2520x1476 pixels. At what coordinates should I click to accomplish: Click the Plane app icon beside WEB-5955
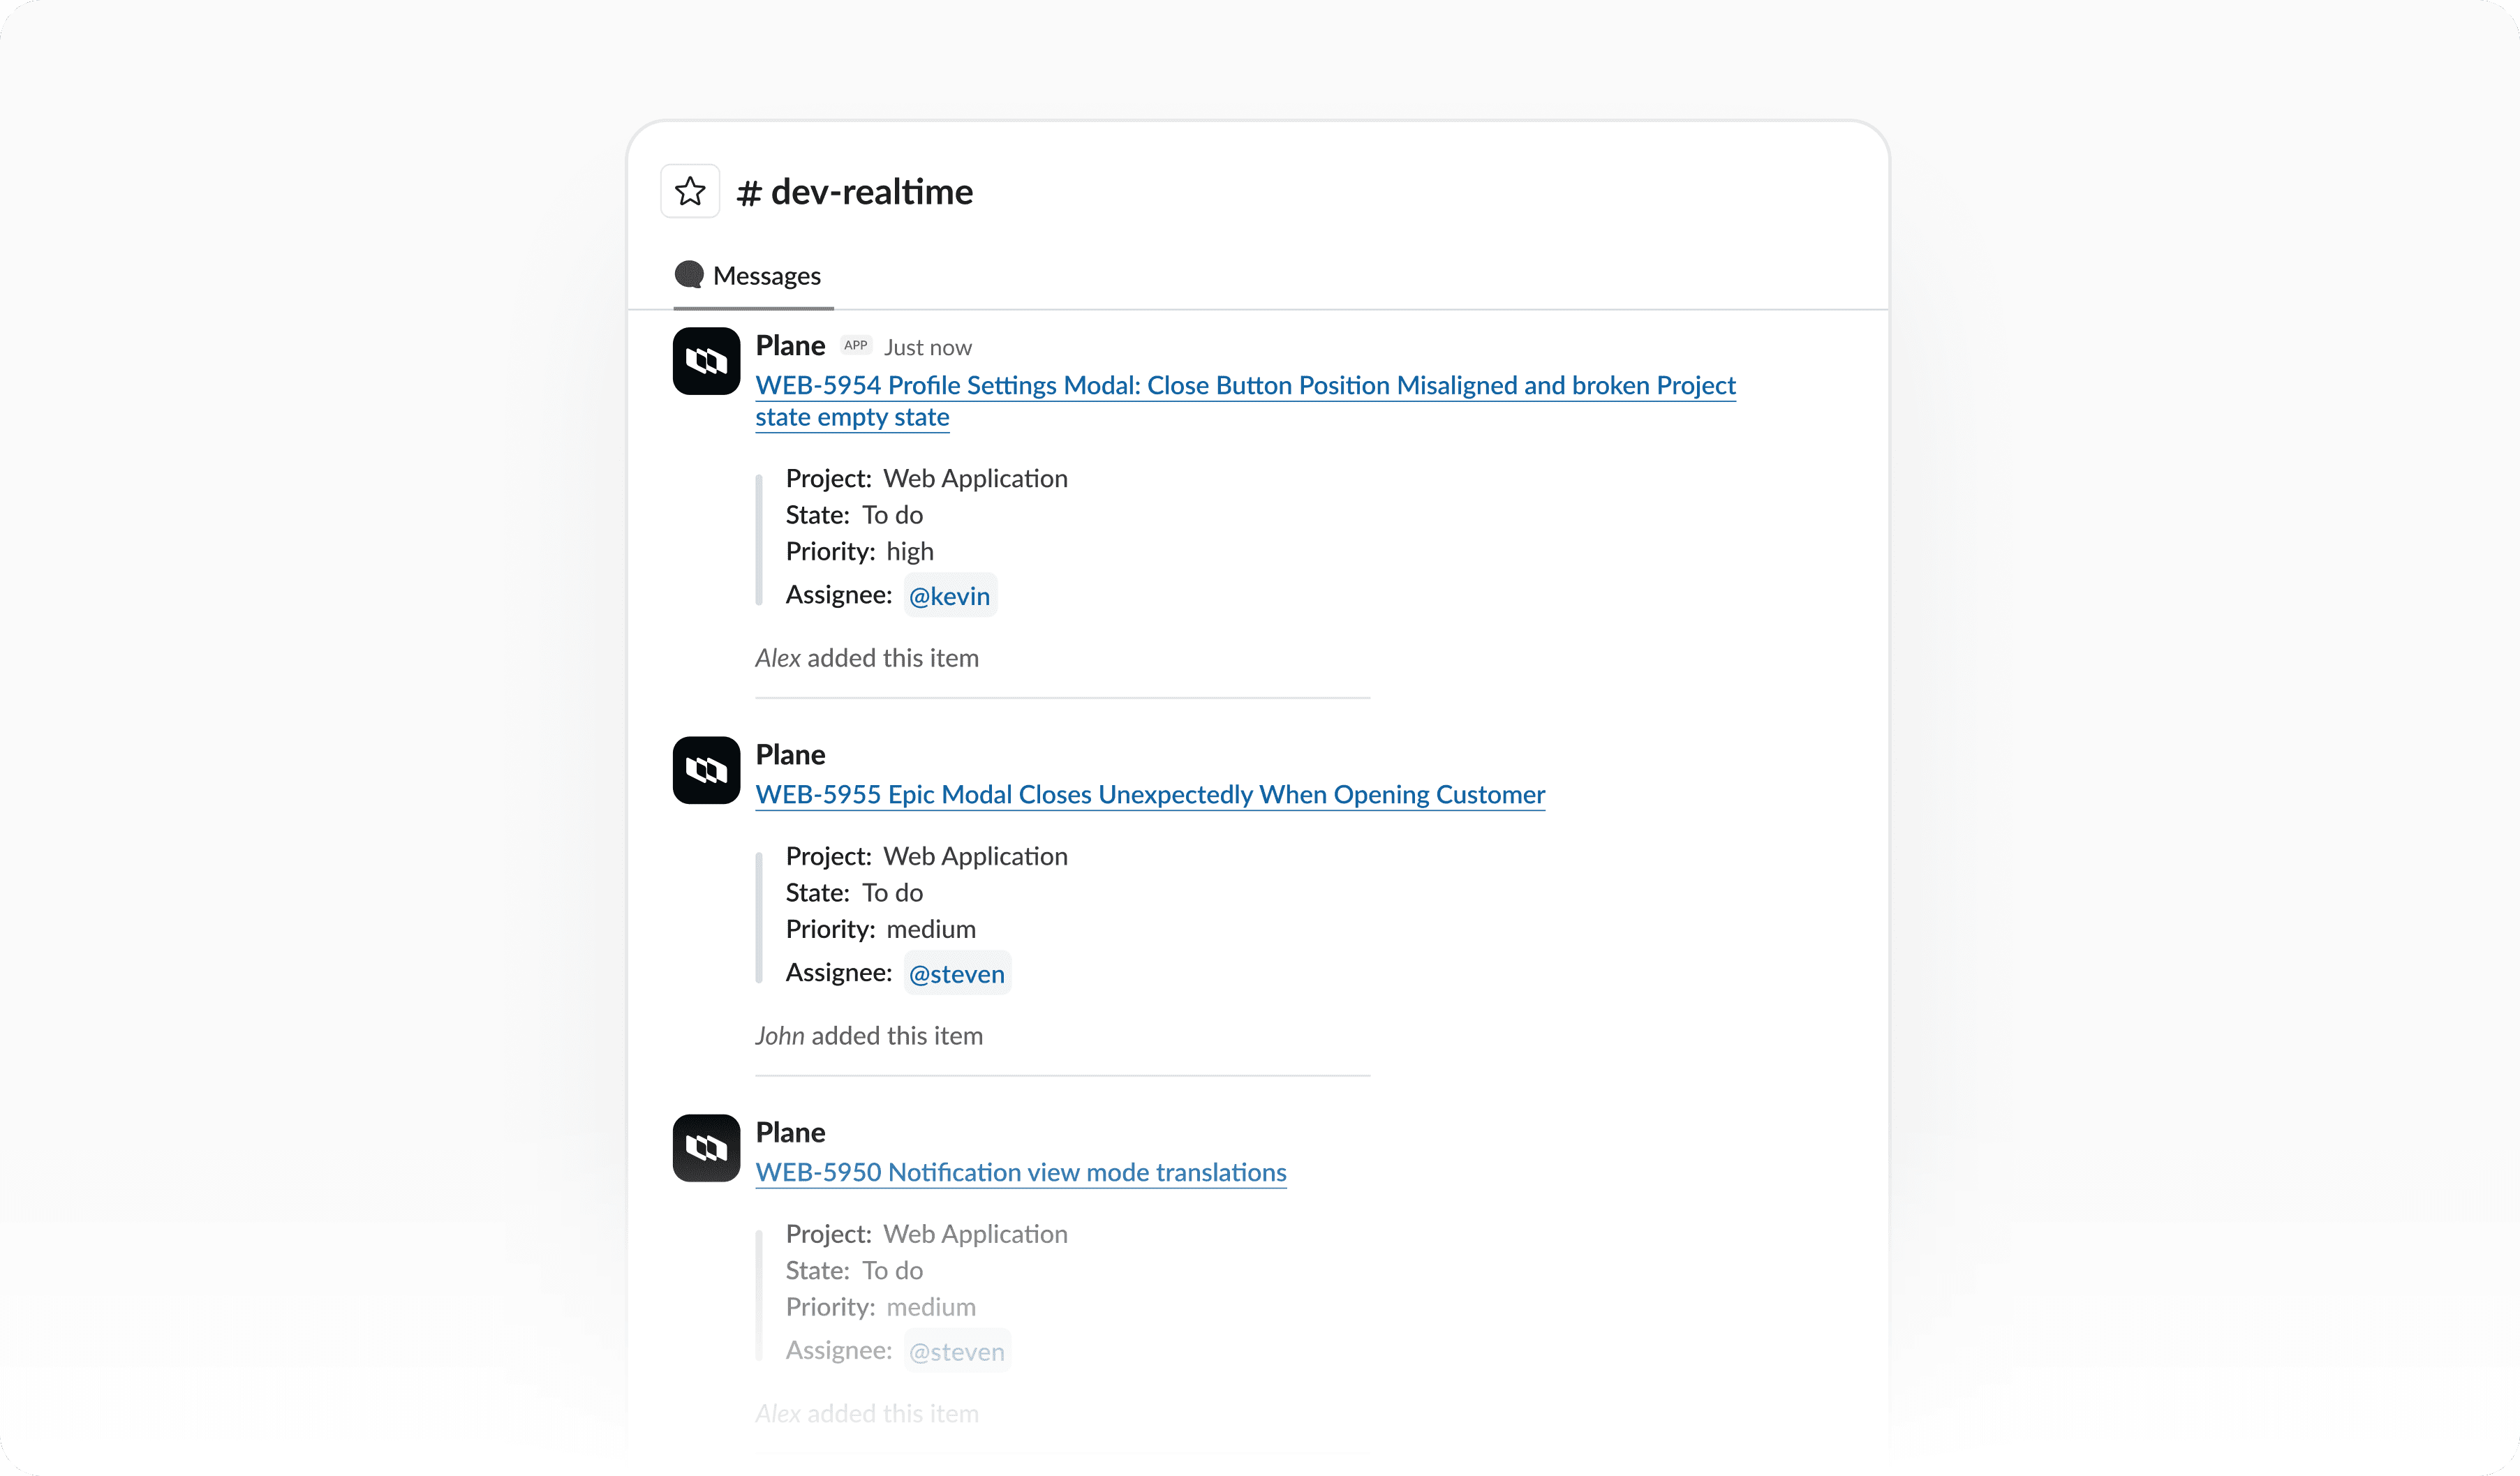click(x=706, y=770)
